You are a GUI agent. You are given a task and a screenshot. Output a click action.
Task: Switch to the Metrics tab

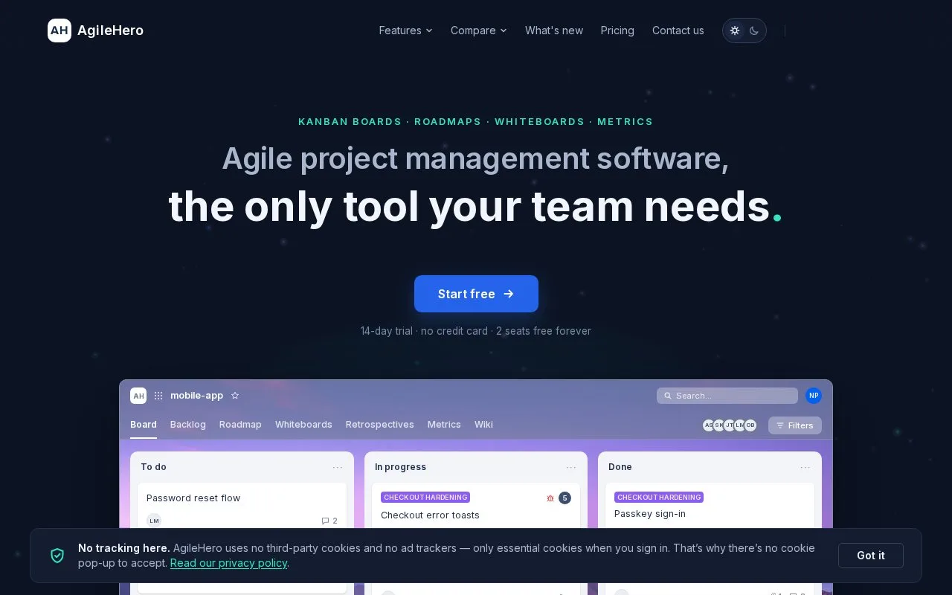[x=444, y=425]
